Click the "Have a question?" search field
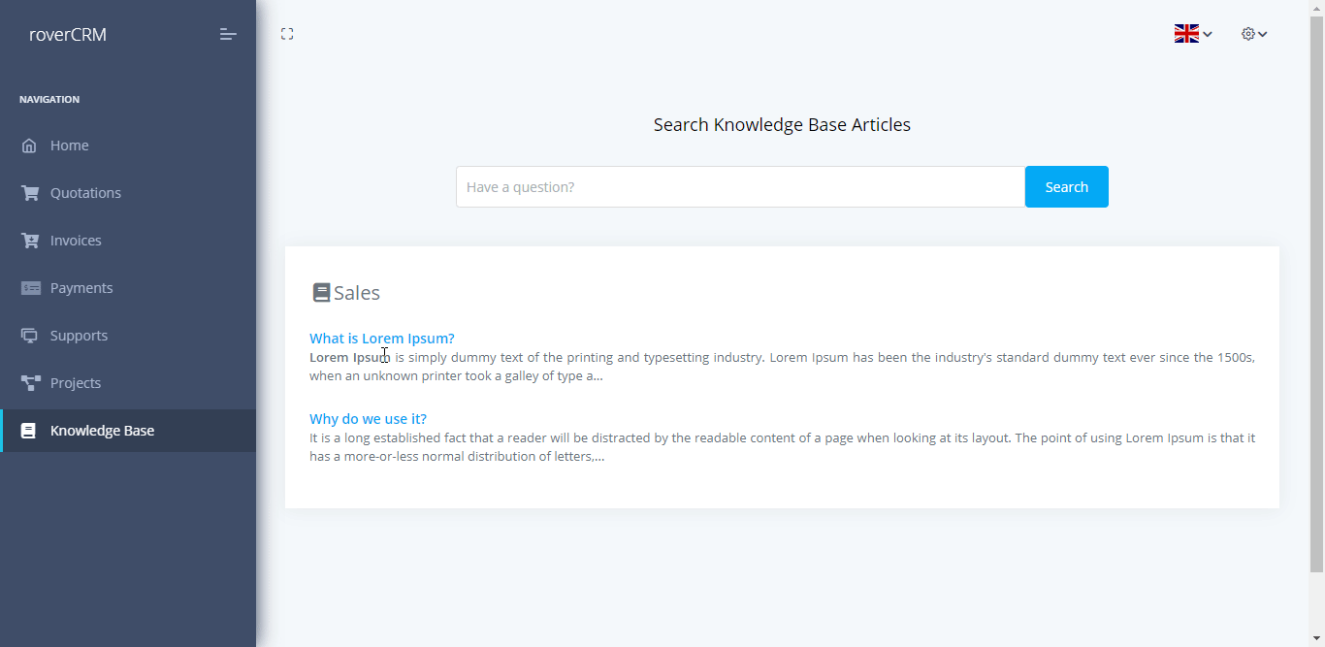 (739, 187)
